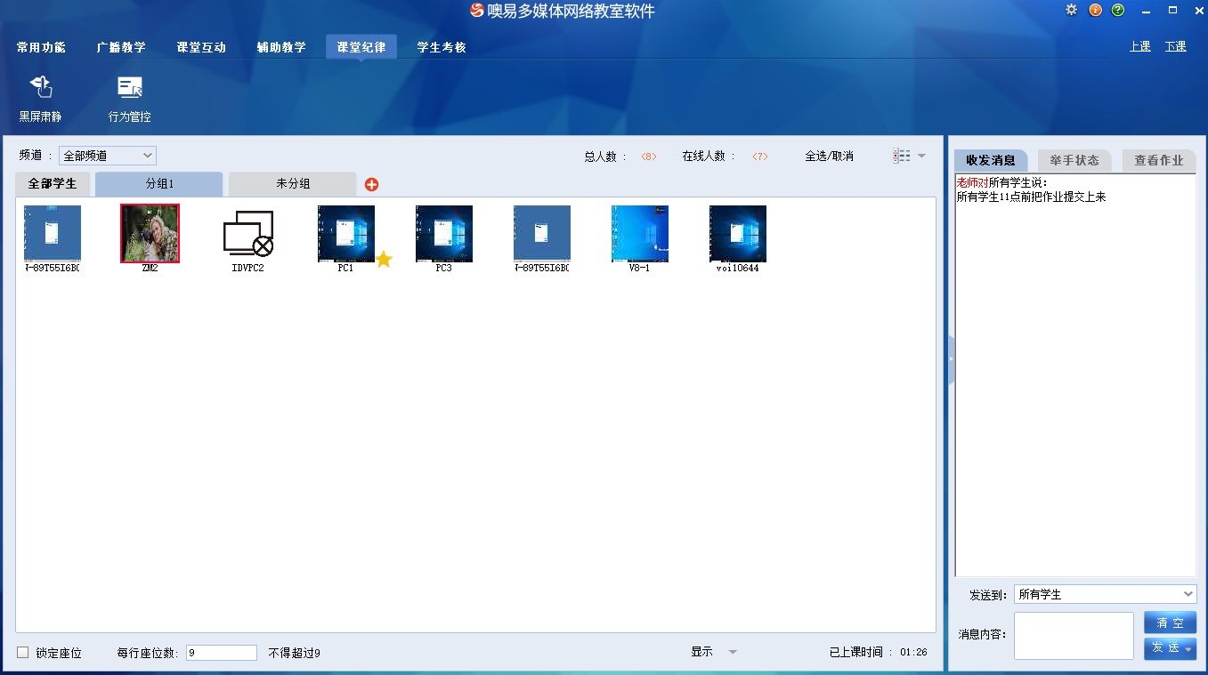Select the ZM2 student thumbnail
Image resolution: width=1208 pixels, height=675 pixels.
tap(150, 234)
